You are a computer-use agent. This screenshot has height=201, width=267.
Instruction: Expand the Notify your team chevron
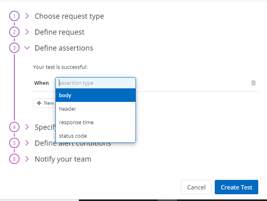coord(27,159)
